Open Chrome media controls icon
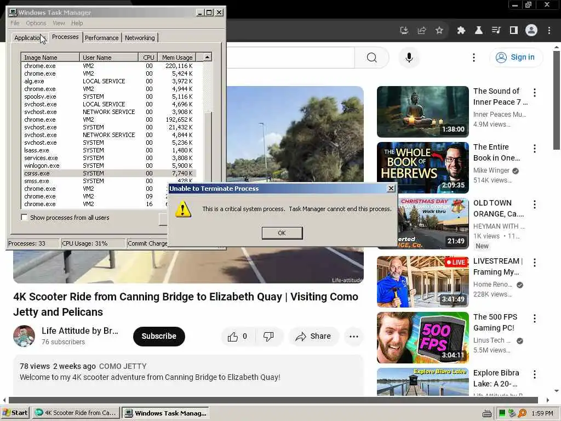The width and height of the screenshot is (561, 421). [496, 31]
